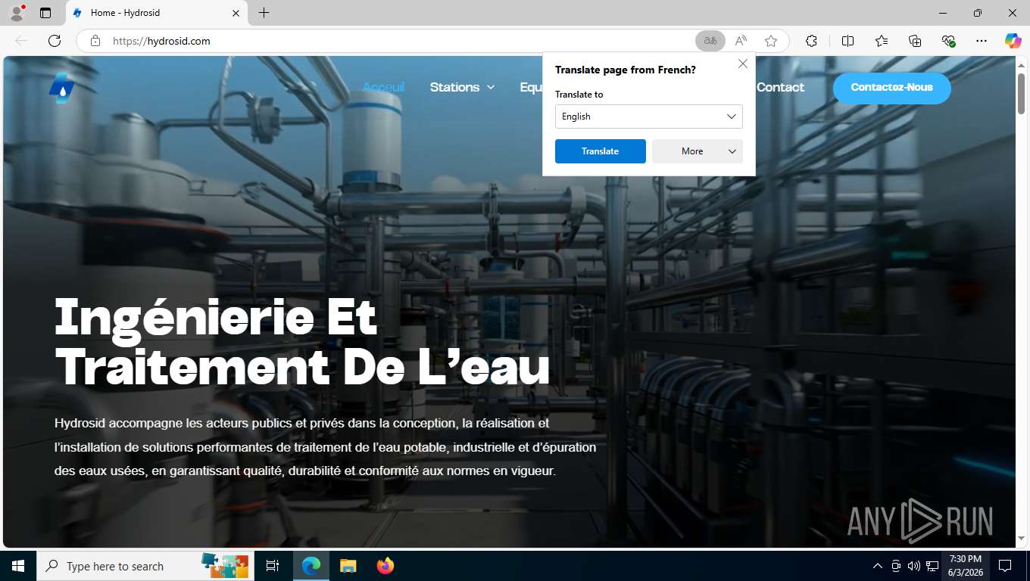Open Split screen icon
This screenshot has width=1030, height=581.
(847, 41)
